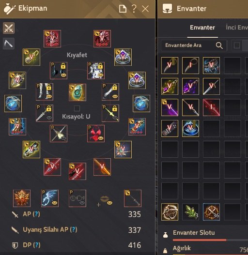248x255 pixels.
Task: Switch to the life skill sickle gear tab
Action: point(9,44)
